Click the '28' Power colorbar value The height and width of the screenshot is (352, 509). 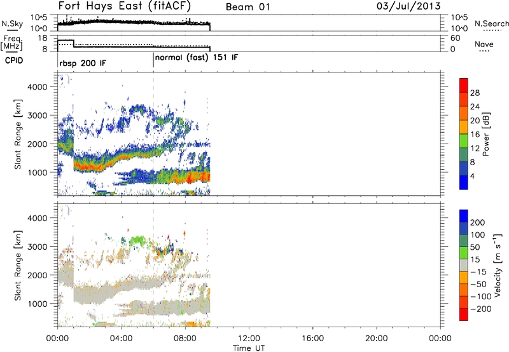(x=475, y=93)
